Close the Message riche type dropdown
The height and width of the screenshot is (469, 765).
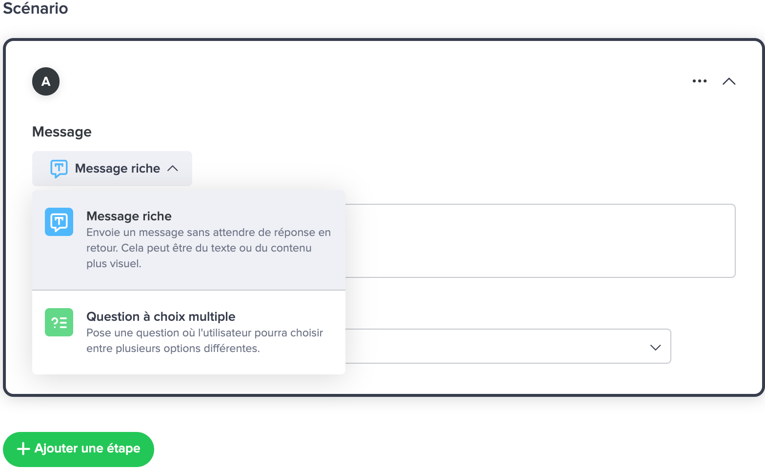112,169
